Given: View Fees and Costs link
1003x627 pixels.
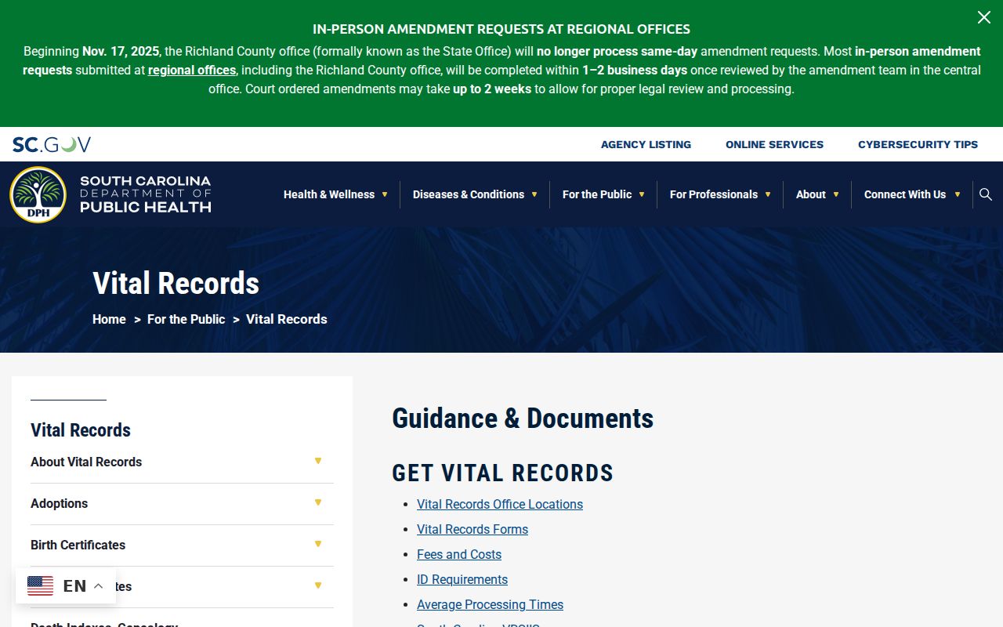Looking at the screenshot, I should pyautogui.click(x=459, y=554).
